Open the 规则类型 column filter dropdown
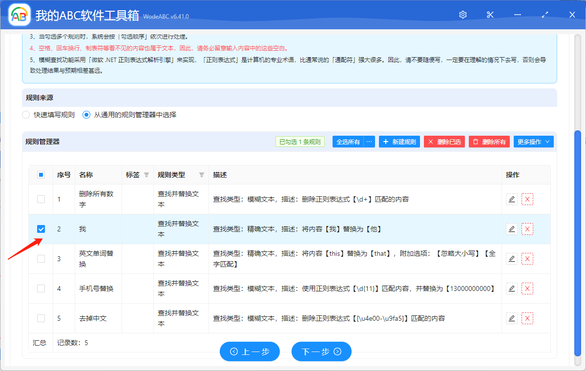This screenshot has width=586, height=371. (201, 175)
